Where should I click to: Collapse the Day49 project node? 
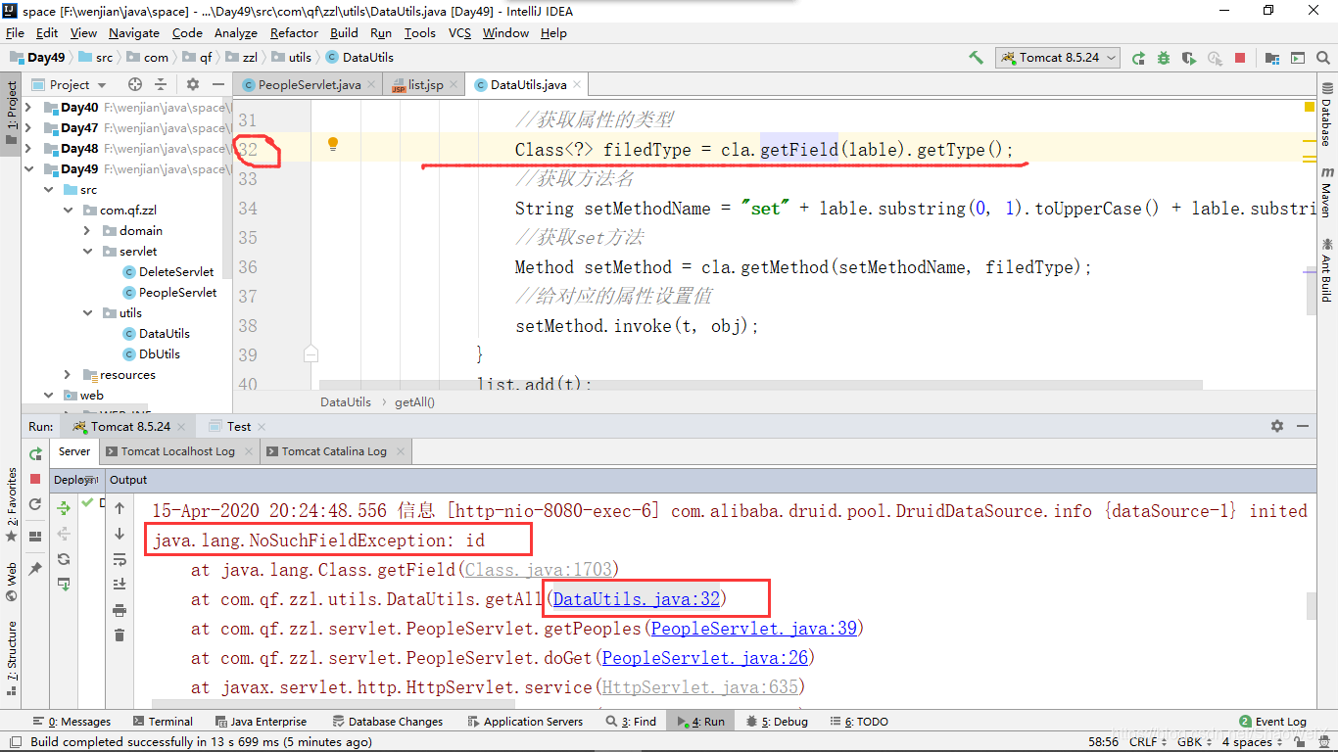coord(28,169)
